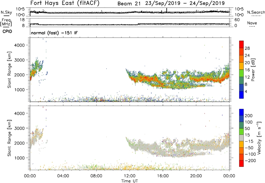Click 'normal (fast) -151 IF' text

[x=54, y=33]
